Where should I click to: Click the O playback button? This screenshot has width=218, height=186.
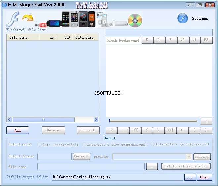click(183, 130)
